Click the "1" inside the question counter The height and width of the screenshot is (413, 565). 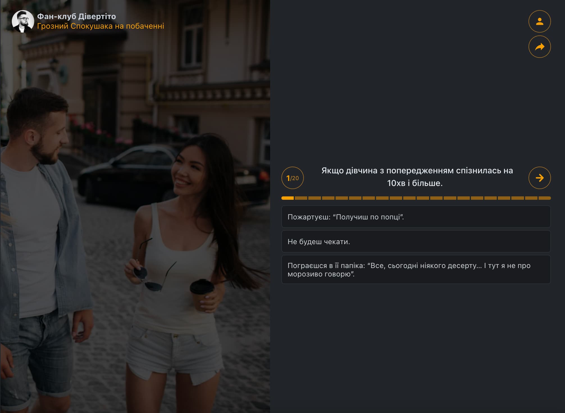289,178
